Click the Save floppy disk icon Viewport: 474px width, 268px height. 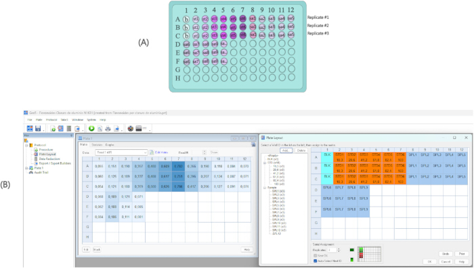(x=38, y=129)
